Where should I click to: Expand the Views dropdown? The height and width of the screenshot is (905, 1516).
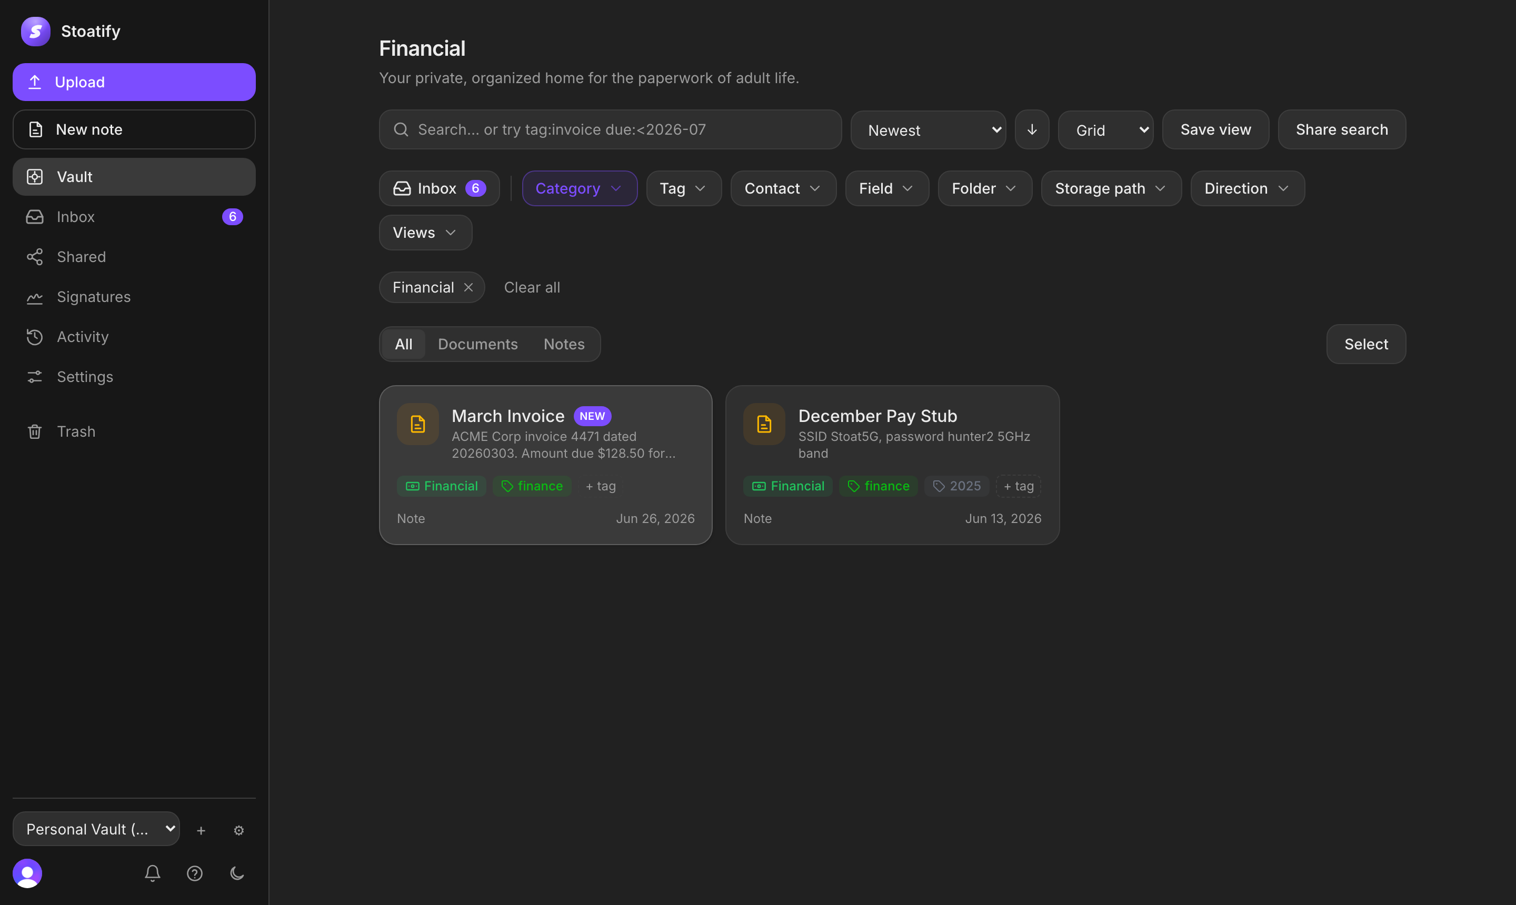coord(425,233)
